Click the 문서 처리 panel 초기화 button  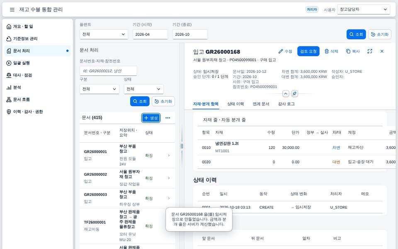pos(163,101)
